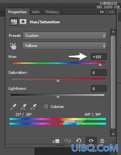Screen dimensions: 121x155
Task: Collapse panel with double-arrow icon
Action: tap(102, 12)
